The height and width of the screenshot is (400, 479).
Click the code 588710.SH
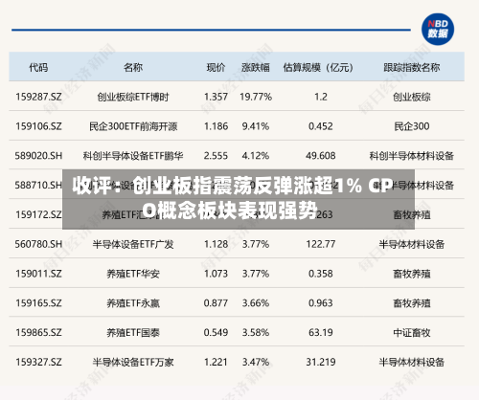[x=38, y=185]
